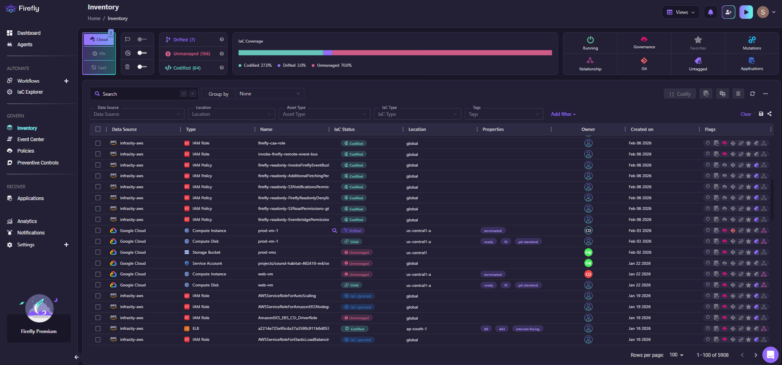
Task: Change rows per page from 100
Action: 676,355
